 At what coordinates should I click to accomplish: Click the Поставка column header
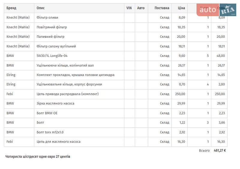[x=162, y=8]
